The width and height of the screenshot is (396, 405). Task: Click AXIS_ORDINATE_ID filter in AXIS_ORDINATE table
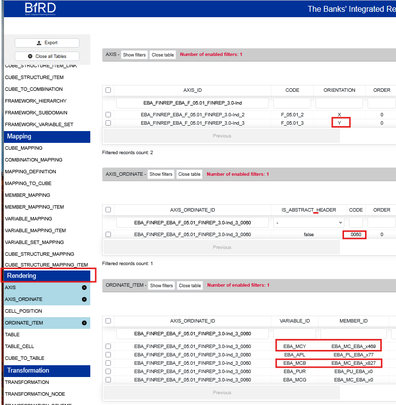192,223
